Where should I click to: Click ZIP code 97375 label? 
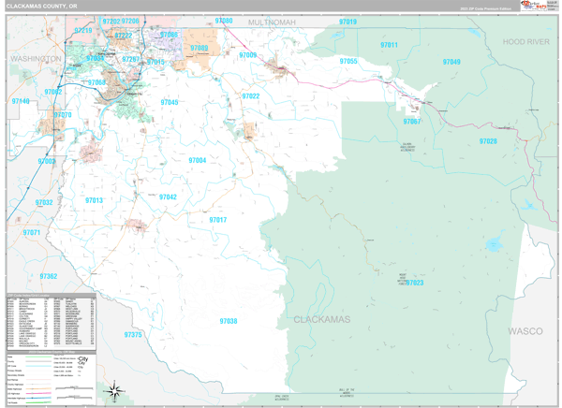point(133,334)
